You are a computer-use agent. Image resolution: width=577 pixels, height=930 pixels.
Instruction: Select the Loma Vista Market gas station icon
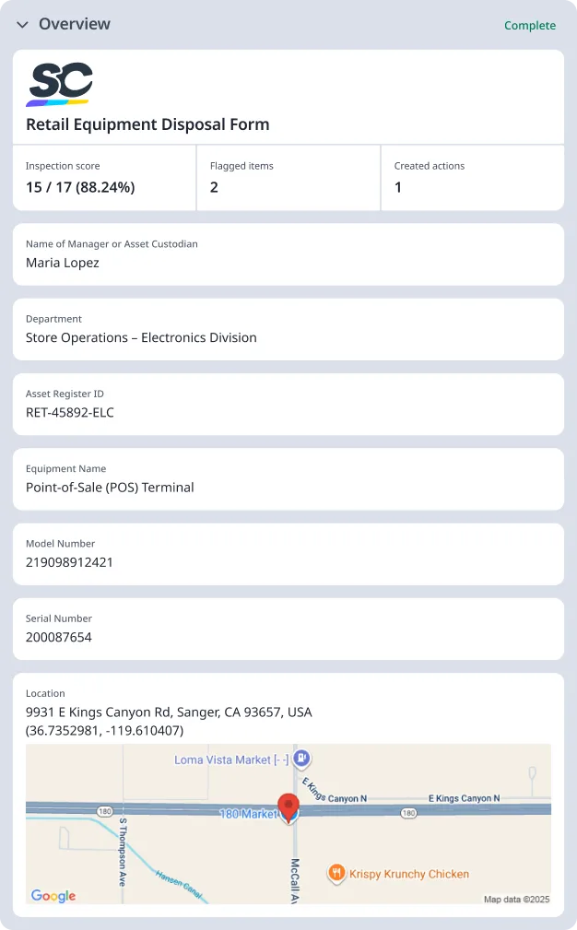(x=301, y=759)
